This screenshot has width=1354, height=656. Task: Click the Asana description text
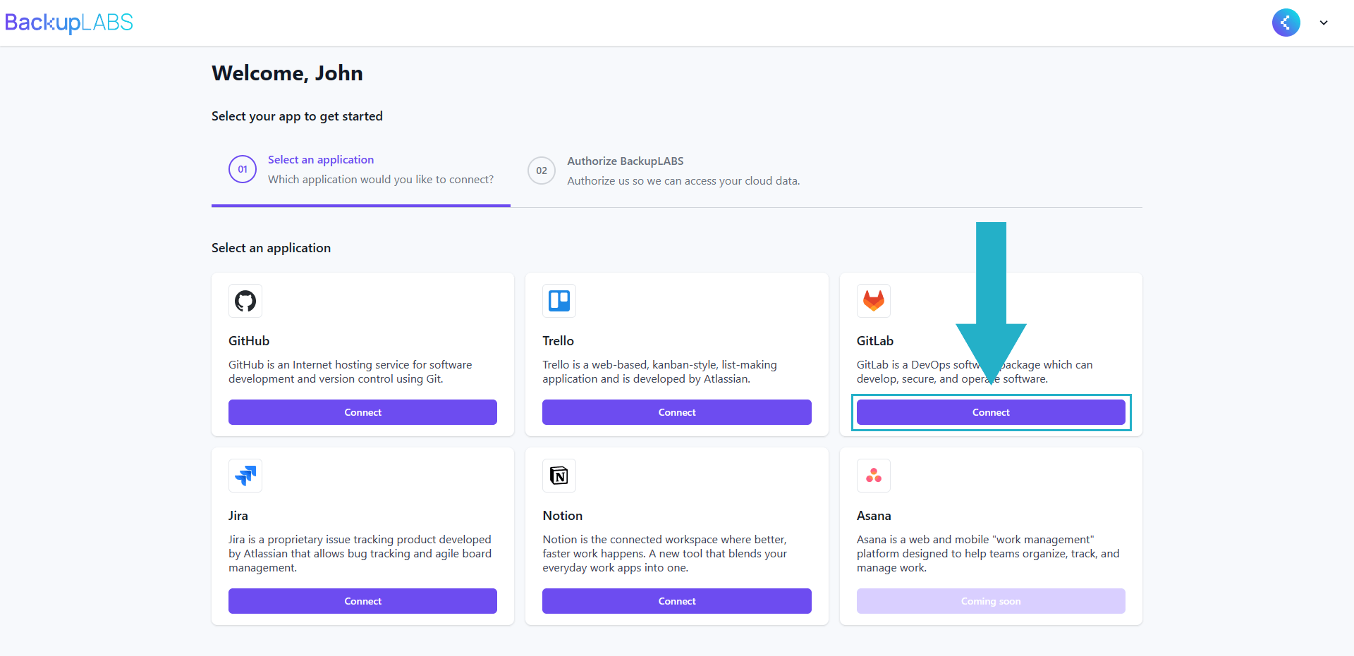click(x=988, y=554)
